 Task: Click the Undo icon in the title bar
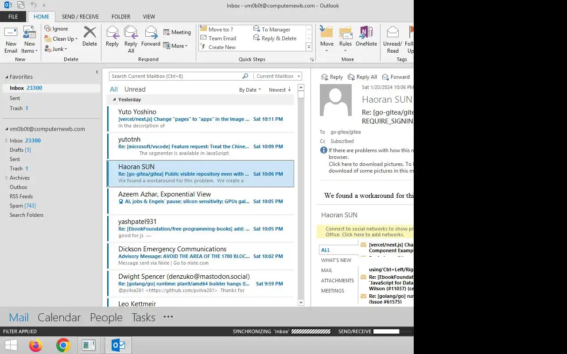[34, 5]
